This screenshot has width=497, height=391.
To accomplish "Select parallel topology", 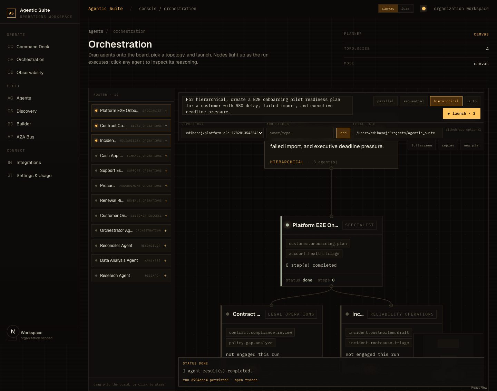I will (x=386, y=101).
